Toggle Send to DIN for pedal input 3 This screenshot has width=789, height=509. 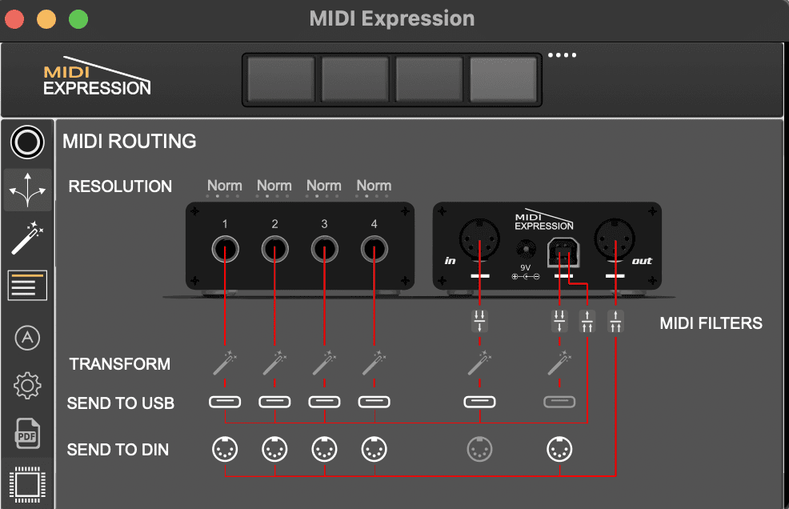(x=324, y=450)
